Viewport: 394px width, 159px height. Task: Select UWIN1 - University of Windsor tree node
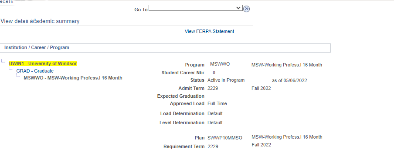tap(43, 63)
